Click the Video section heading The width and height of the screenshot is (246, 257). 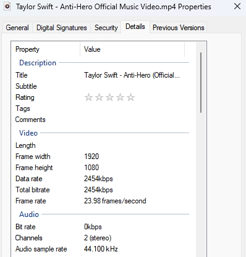(x=28, y=133)
